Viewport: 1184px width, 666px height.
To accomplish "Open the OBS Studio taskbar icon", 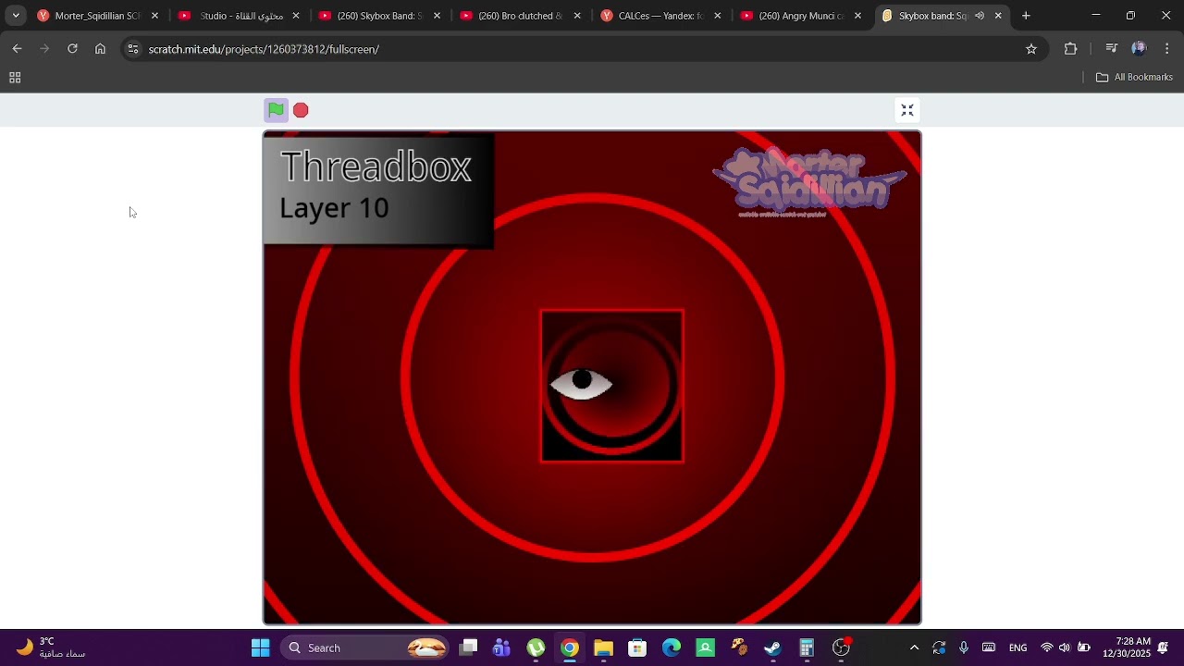I will 841,647.
